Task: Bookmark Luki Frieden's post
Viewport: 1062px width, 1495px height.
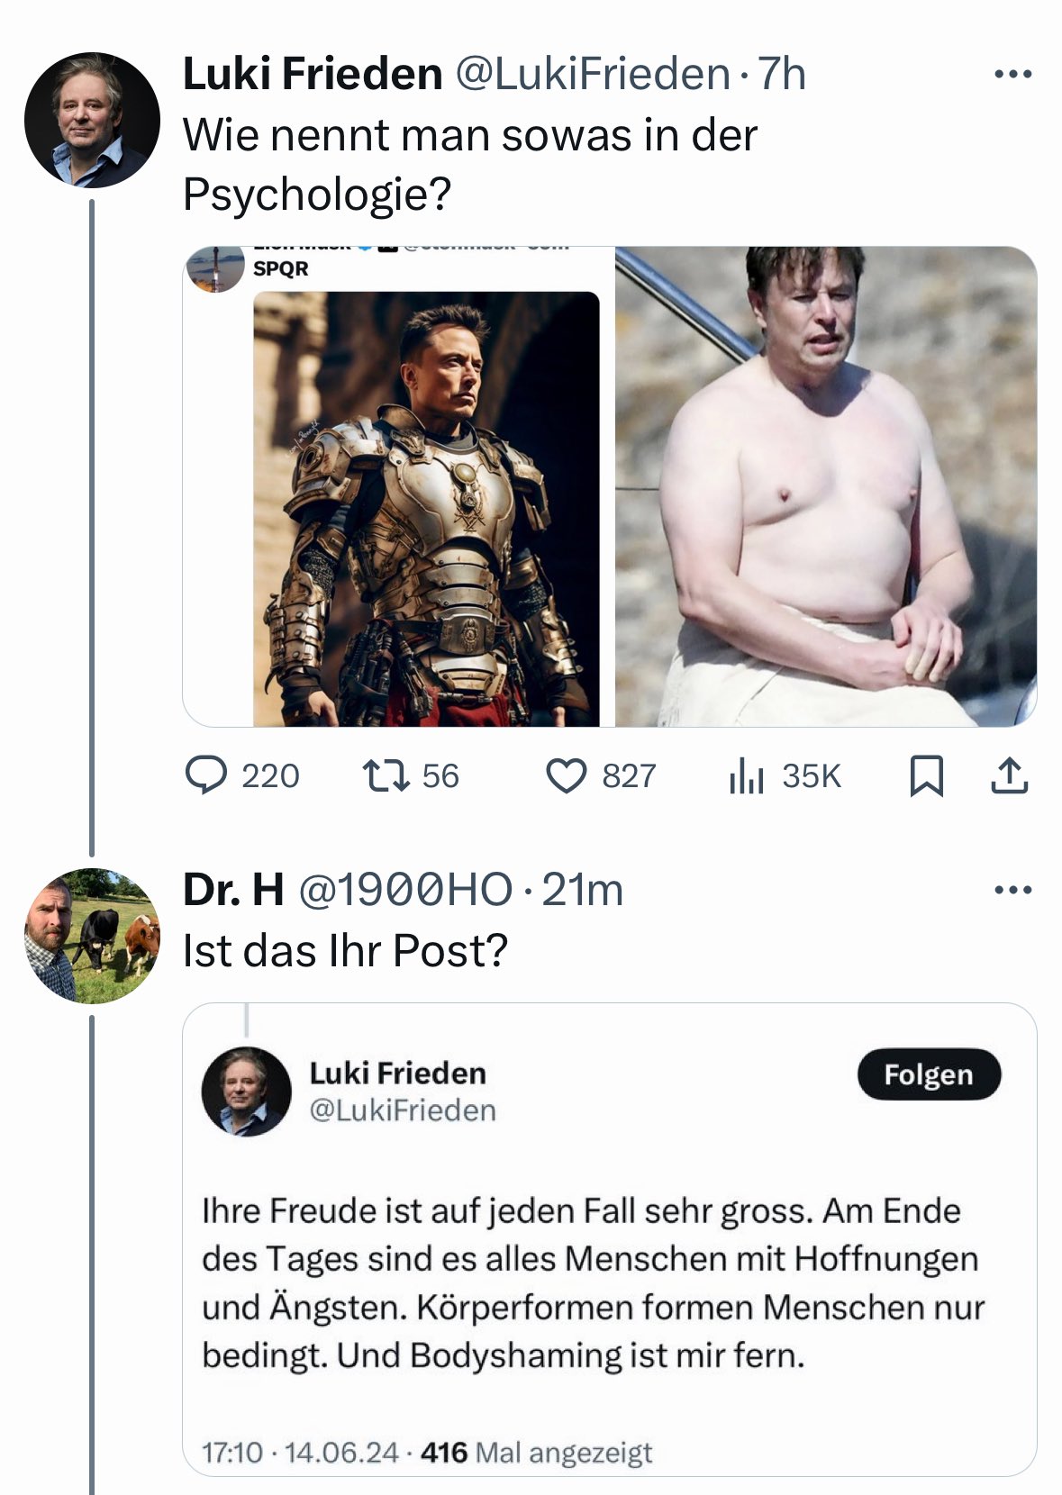Action: tap(927, 776)
